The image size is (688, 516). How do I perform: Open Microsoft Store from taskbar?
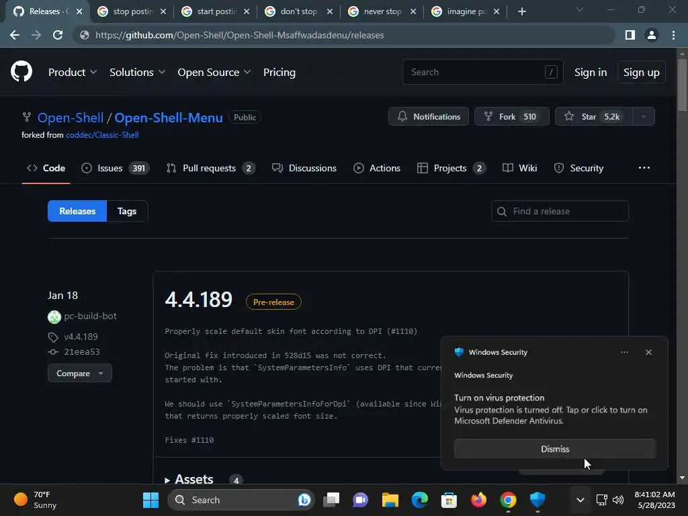coord(449,500)
